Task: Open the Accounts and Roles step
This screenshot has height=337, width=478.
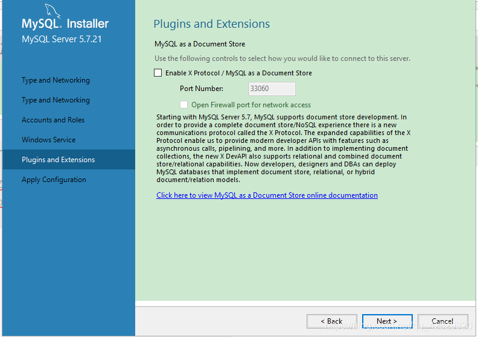Action: click(x=53, y=119)
